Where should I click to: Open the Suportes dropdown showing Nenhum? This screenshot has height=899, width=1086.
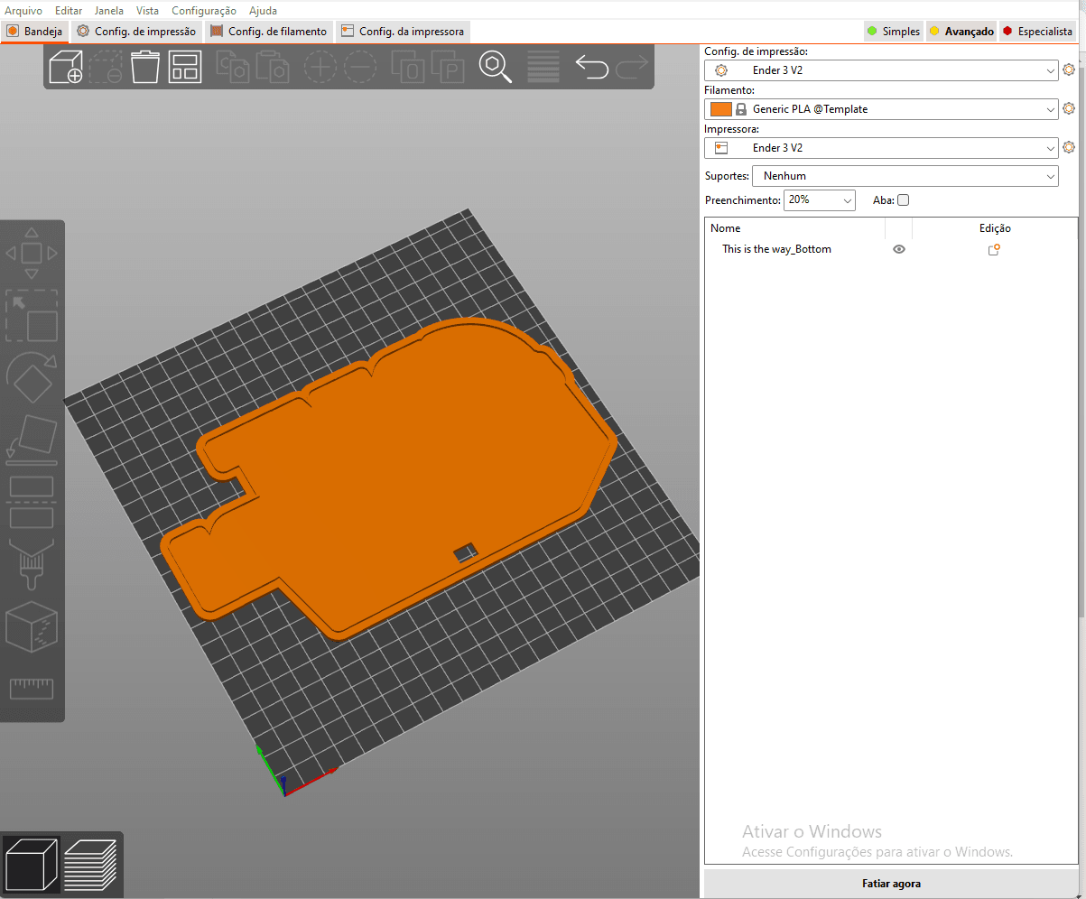pos(905,176)
